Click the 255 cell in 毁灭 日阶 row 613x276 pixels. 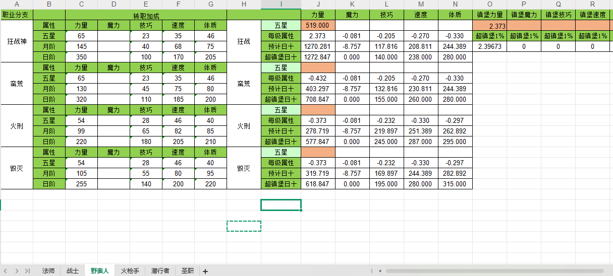pos(81,184)
